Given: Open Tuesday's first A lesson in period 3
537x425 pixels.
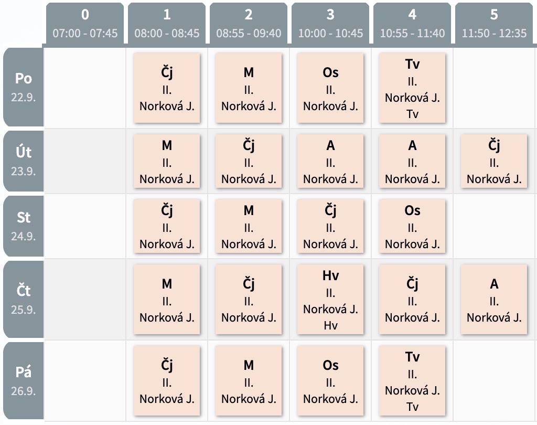Looking at the screenshot, I should coord(330,161).
